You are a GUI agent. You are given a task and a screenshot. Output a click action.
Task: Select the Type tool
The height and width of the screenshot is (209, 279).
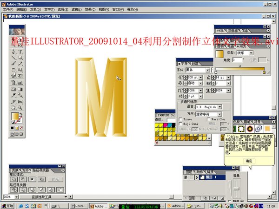20,52
